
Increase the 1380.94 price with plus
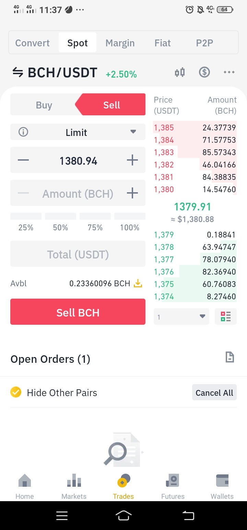[x=132, y=160]
